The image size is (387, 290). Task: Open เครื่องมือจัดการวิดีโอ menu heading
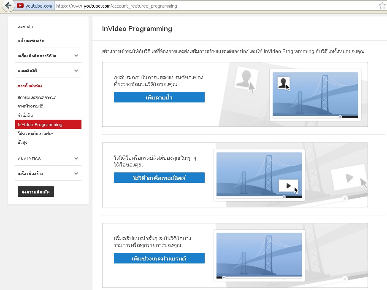coord(37,56)
